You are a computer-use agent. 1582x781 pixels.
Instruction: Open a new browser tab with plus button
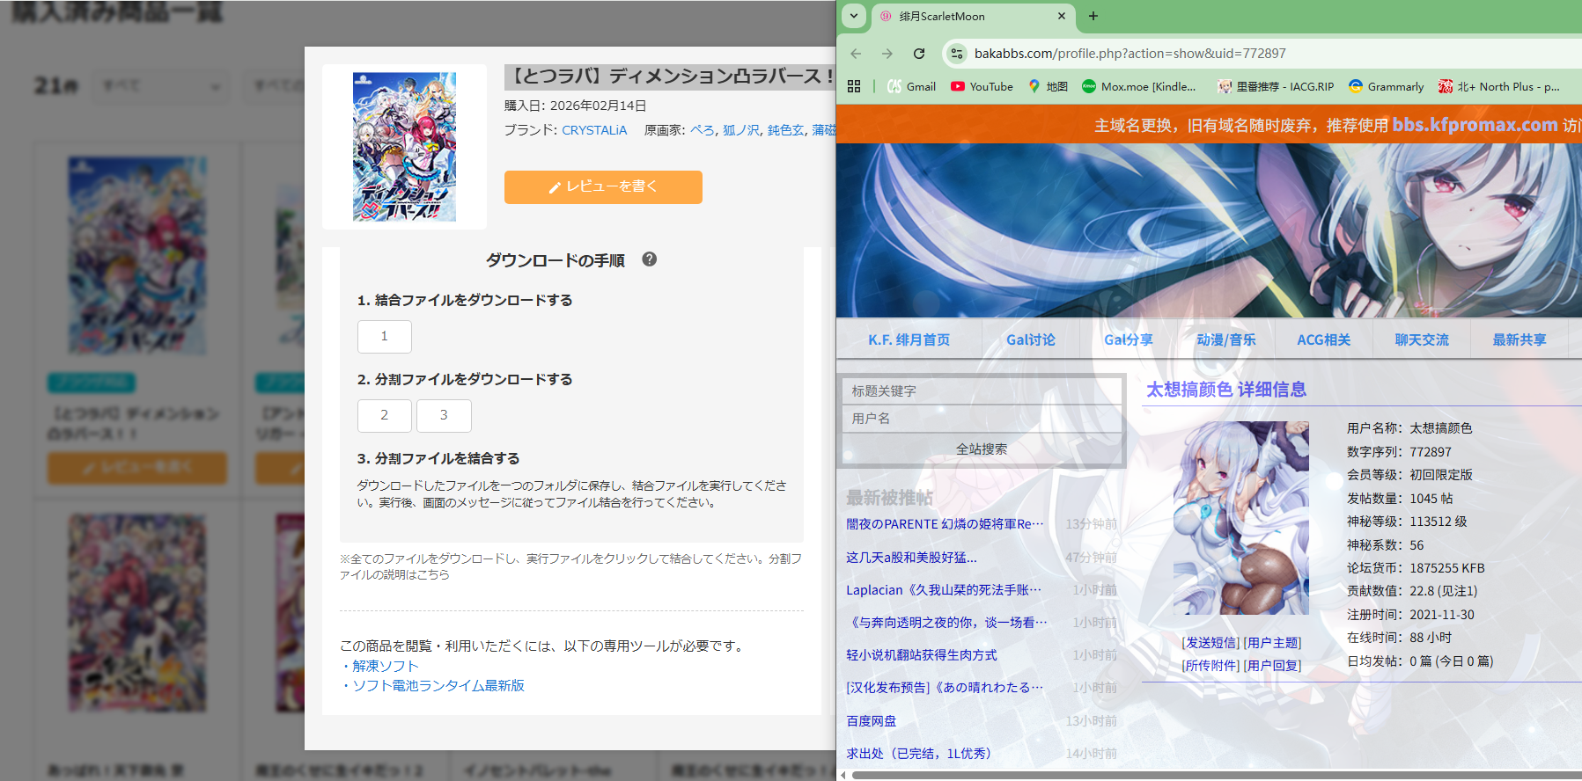click(1093, 16)
